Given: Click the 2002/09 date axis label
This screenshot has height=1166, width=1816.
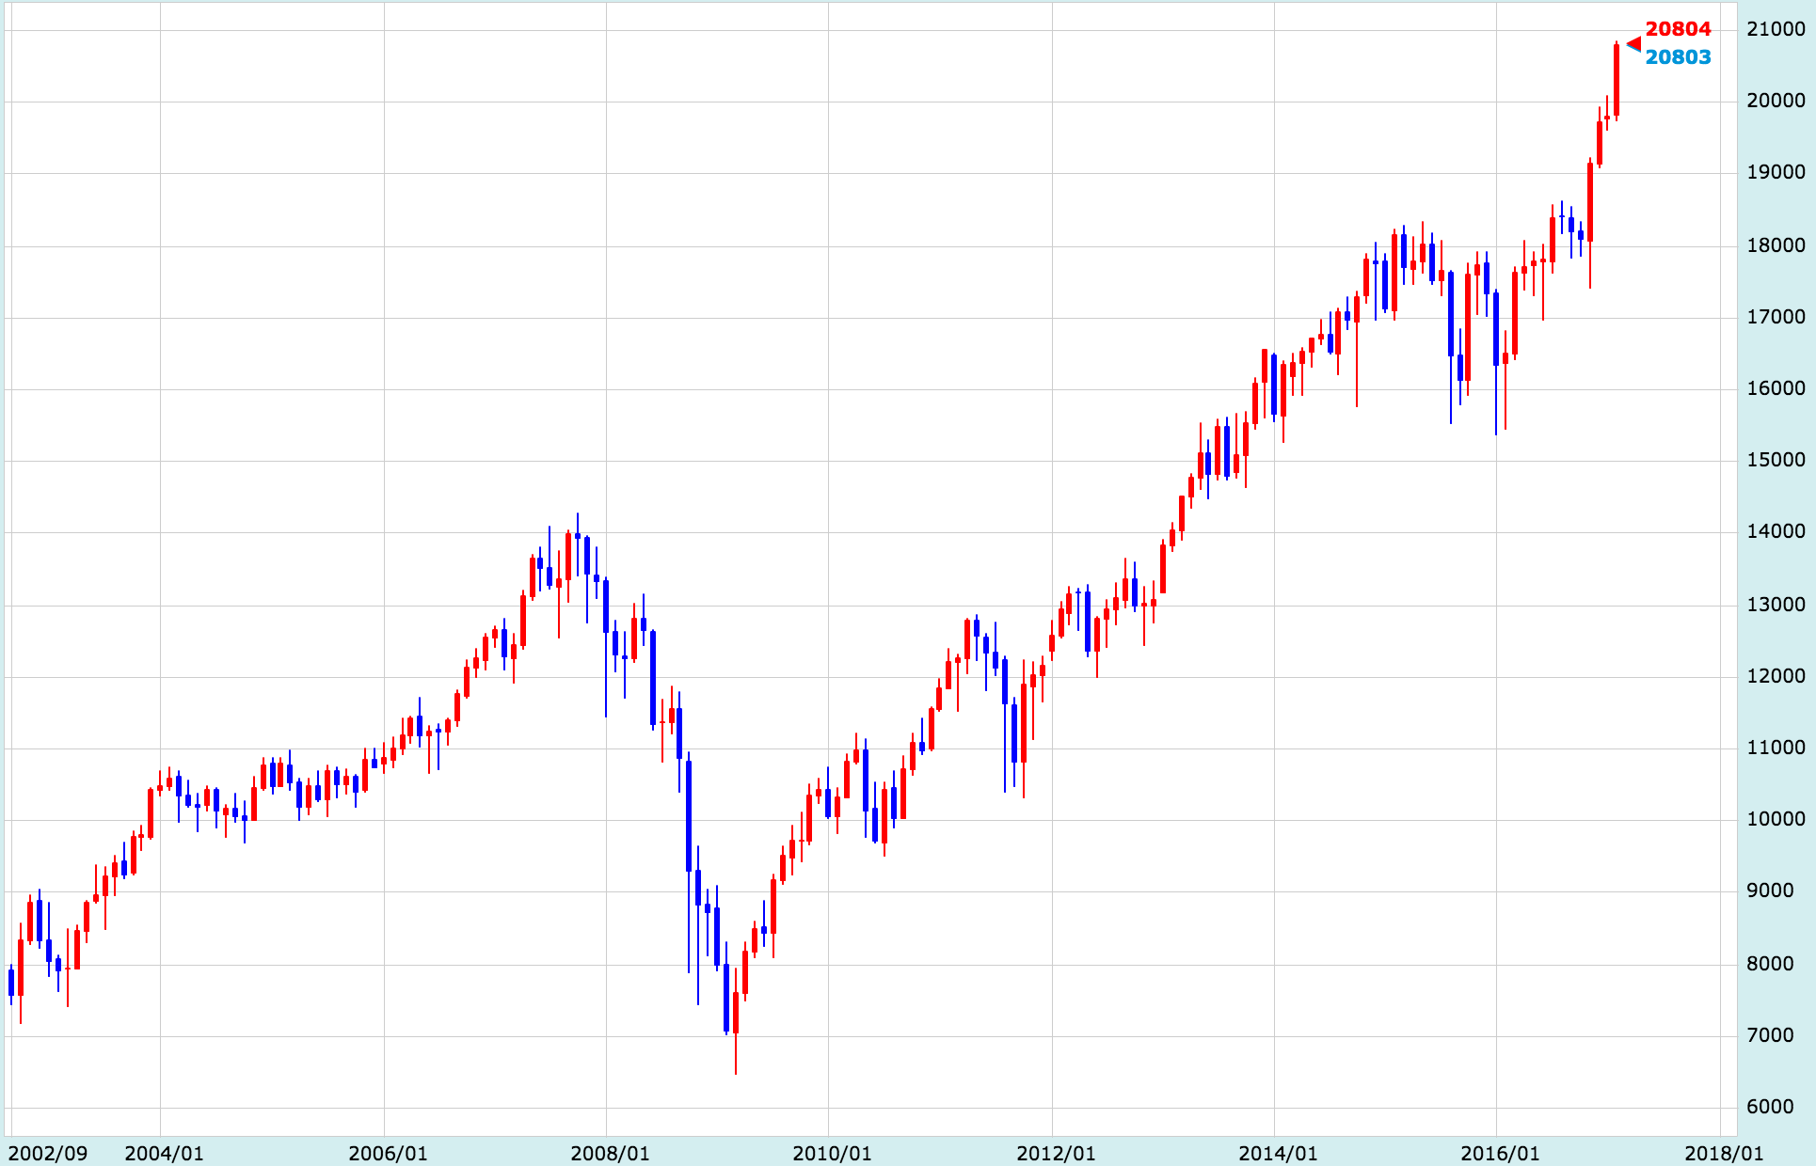Looking at the screenshot, I should 47,1153.
